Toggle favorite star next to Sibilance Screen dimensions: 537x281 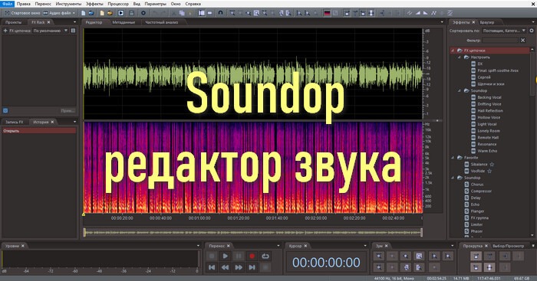coord(492,165)
